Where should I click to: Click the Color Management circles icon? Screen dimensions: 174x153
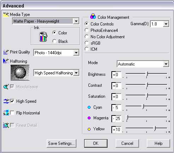(x=93, y=16)
